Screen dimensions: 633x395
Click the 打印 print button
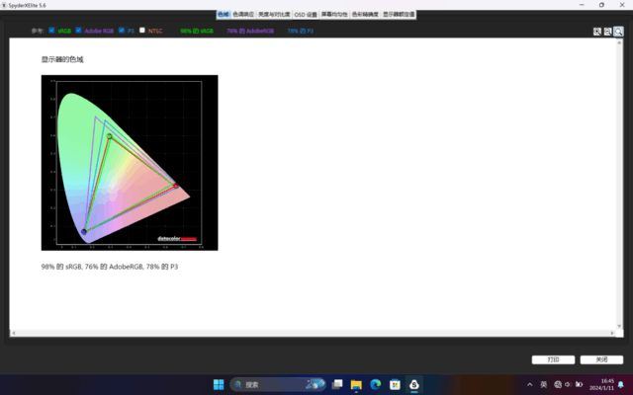point(553,359)
